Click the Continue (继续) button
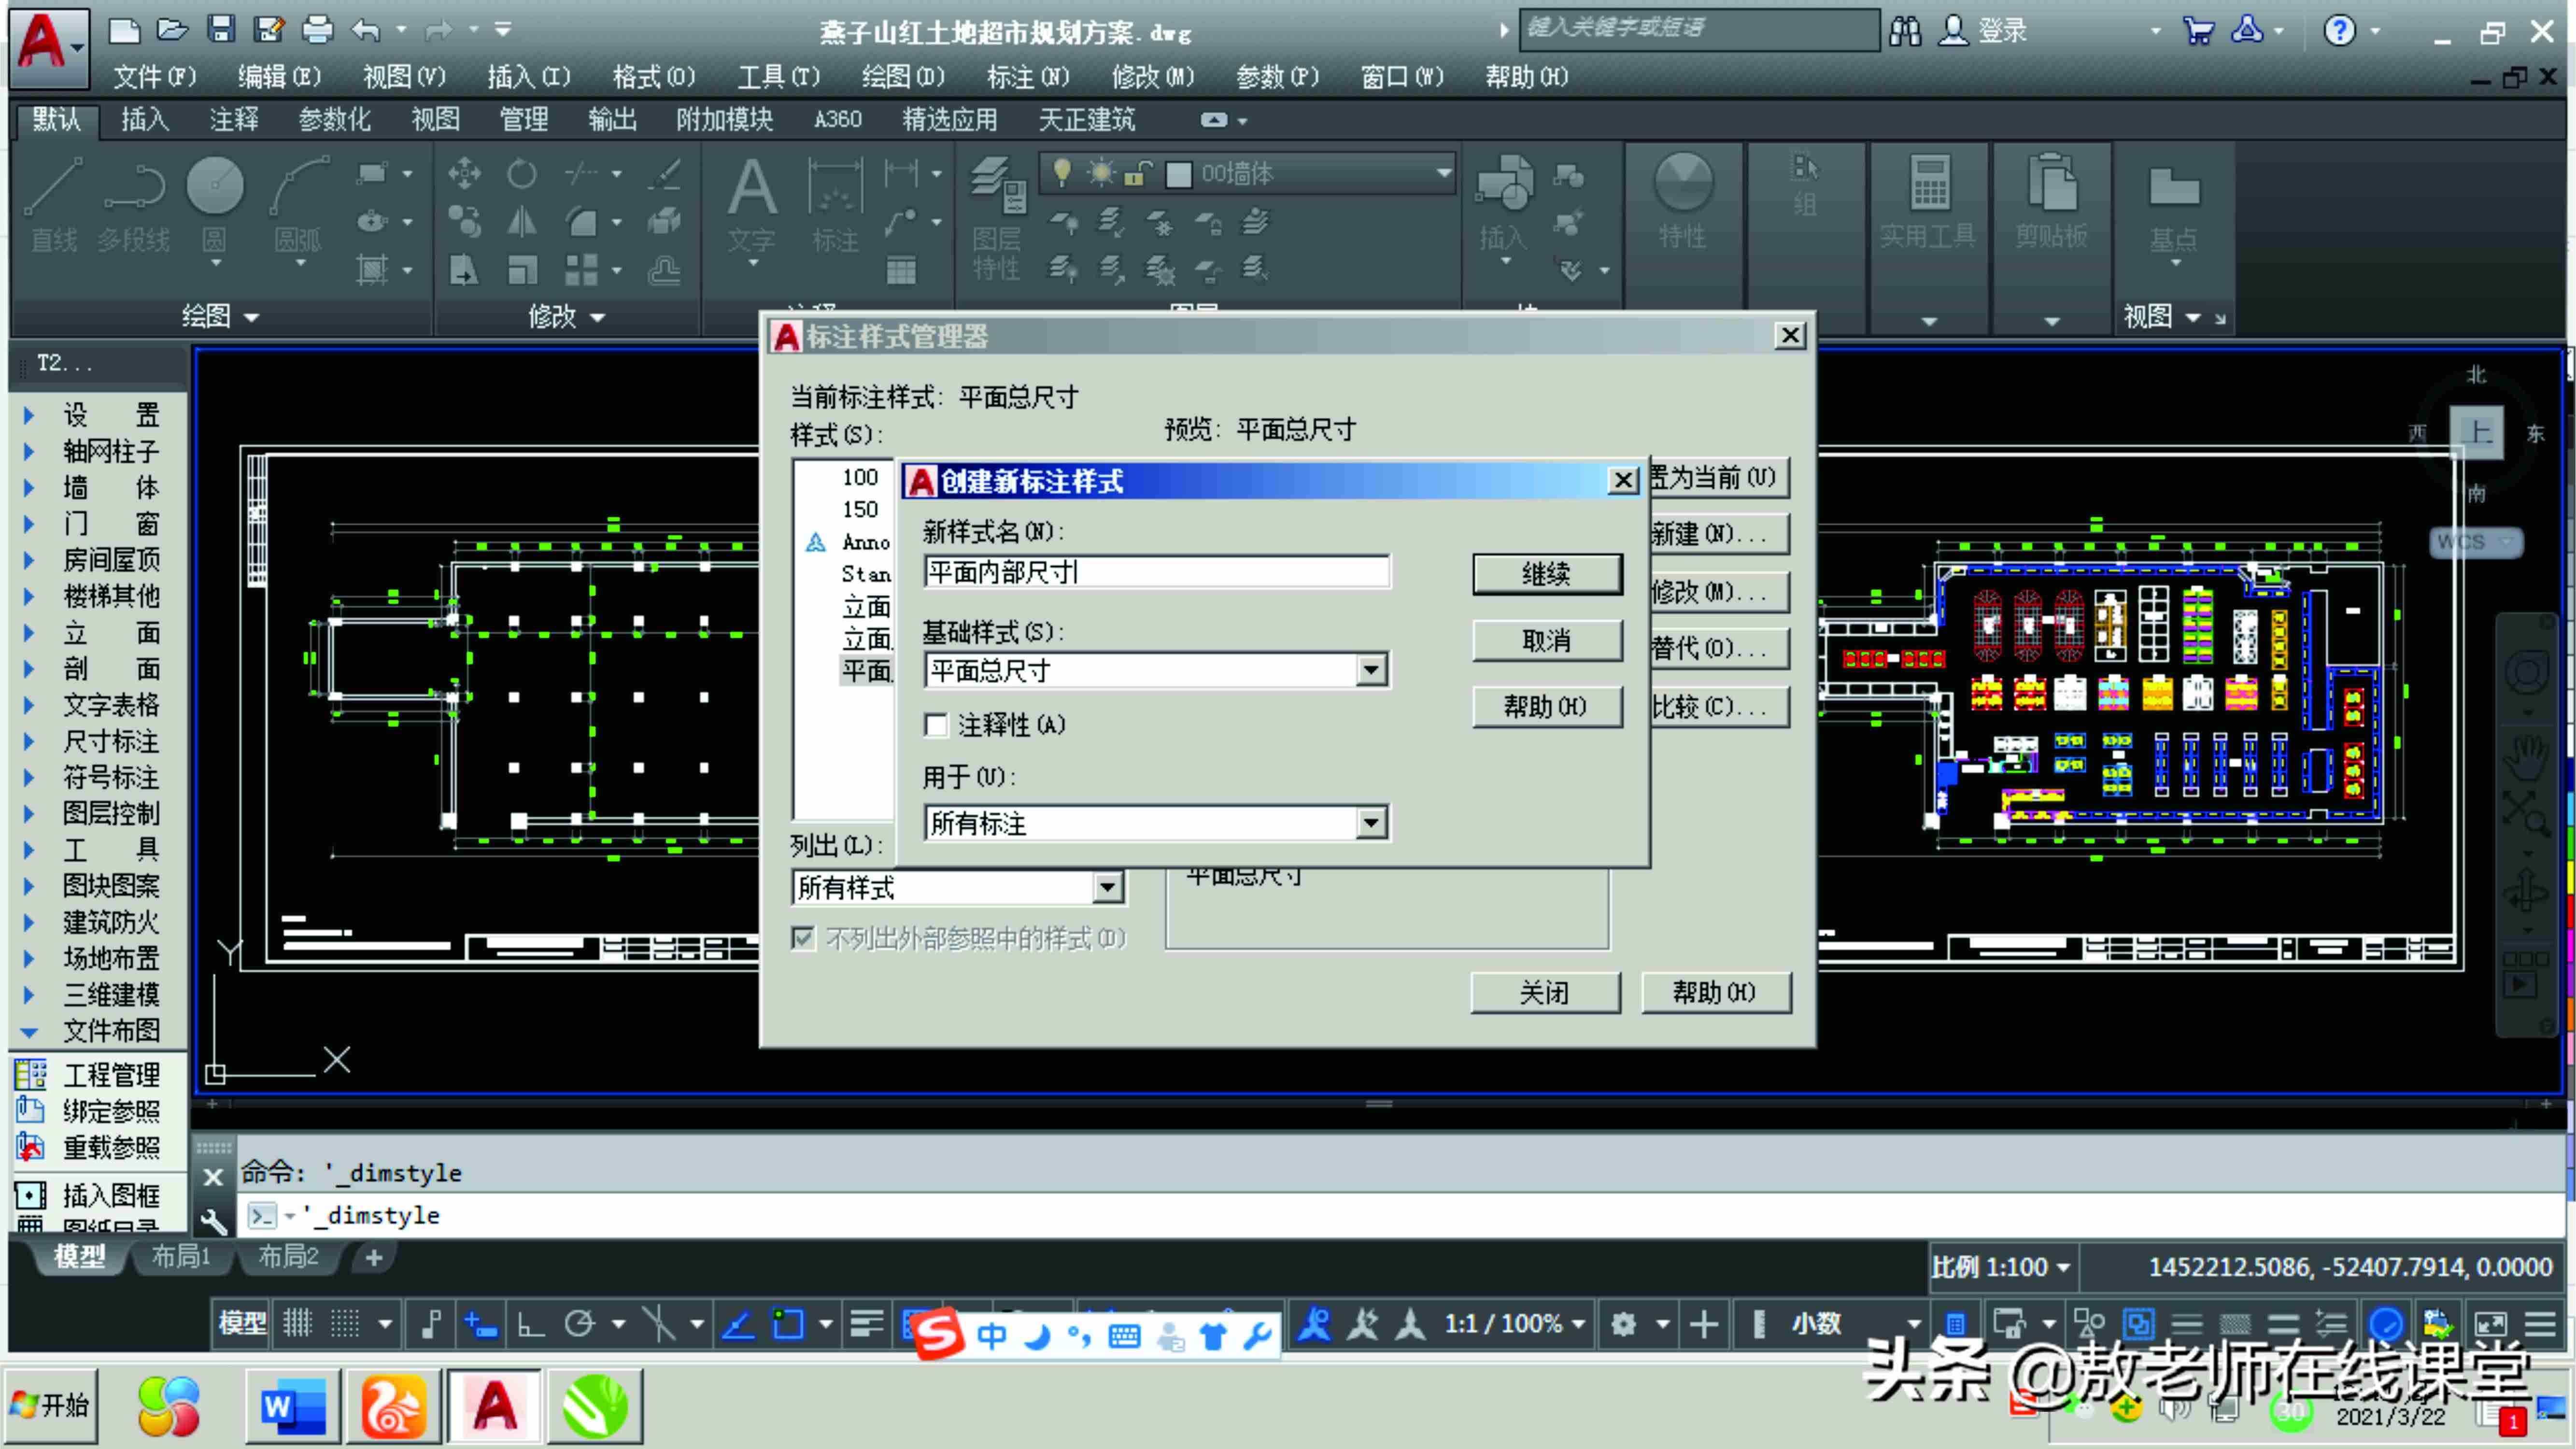The height and width of the screenshot is (1449, 2576). pos(1547,574)
